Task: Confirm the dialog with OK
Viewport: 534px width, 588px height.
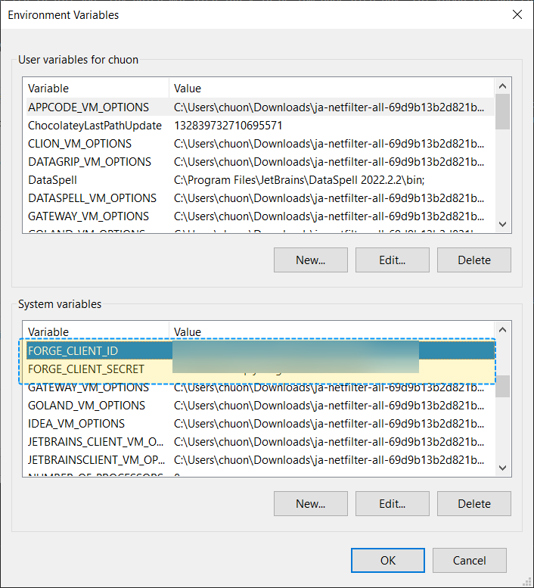Action: coord(387,560)
